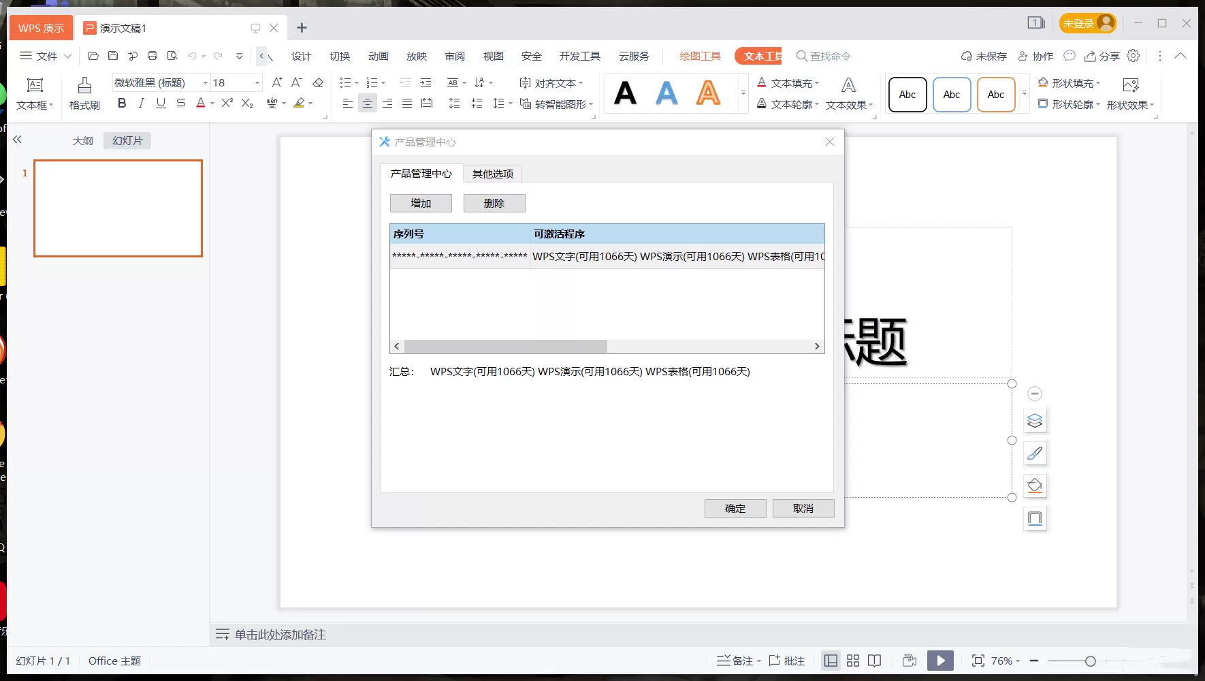Click the print icon in quick toolbar
Image resolution: width=1205 pixels, height=681 pixels.
152,56
